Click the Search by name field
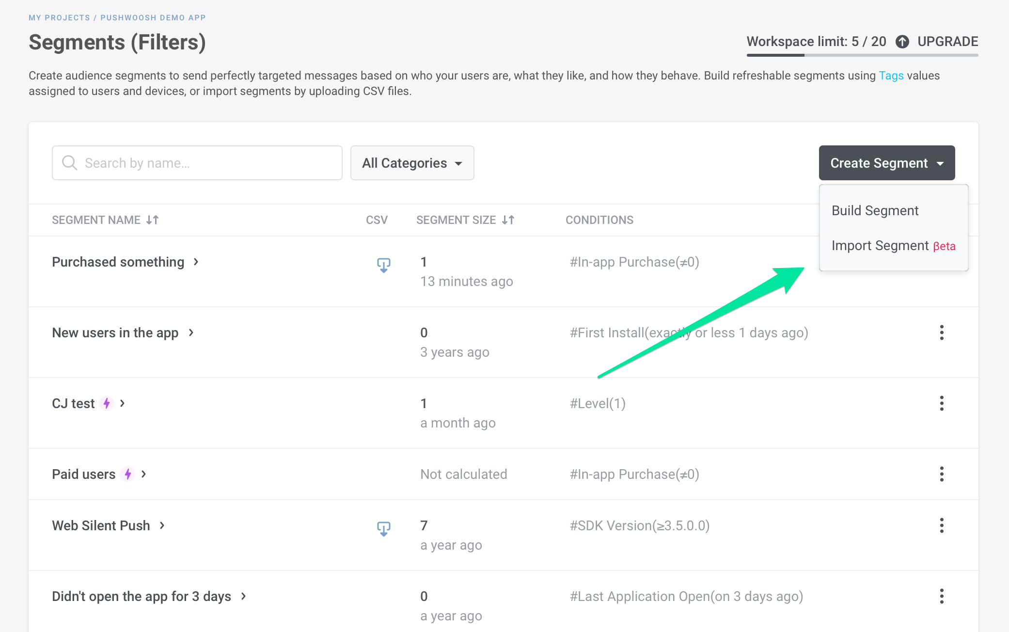Viewport: 1009px width, 632px height. pos(197,163)
